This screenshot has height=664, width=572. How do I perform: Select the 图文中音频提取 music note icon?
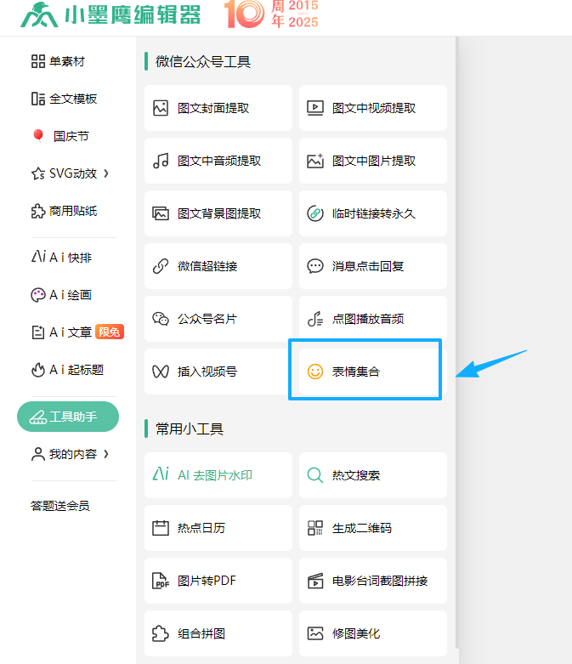tap(161, 161)
